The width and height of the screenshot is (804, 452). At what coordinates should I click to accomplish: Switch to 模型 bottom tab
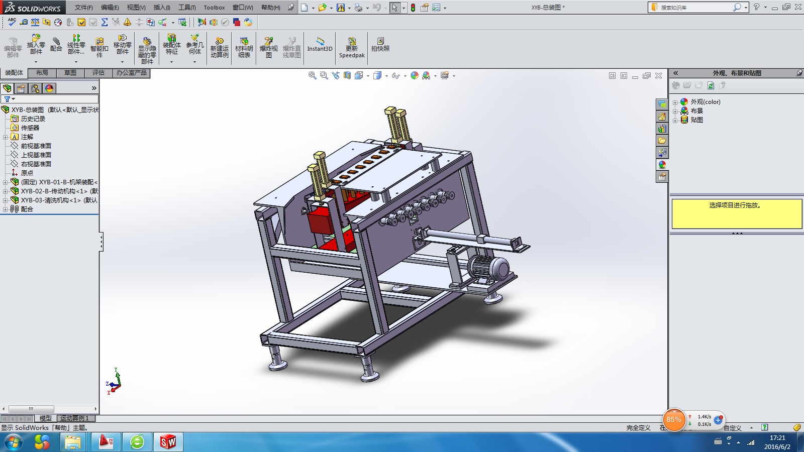[x=46, y=418]
